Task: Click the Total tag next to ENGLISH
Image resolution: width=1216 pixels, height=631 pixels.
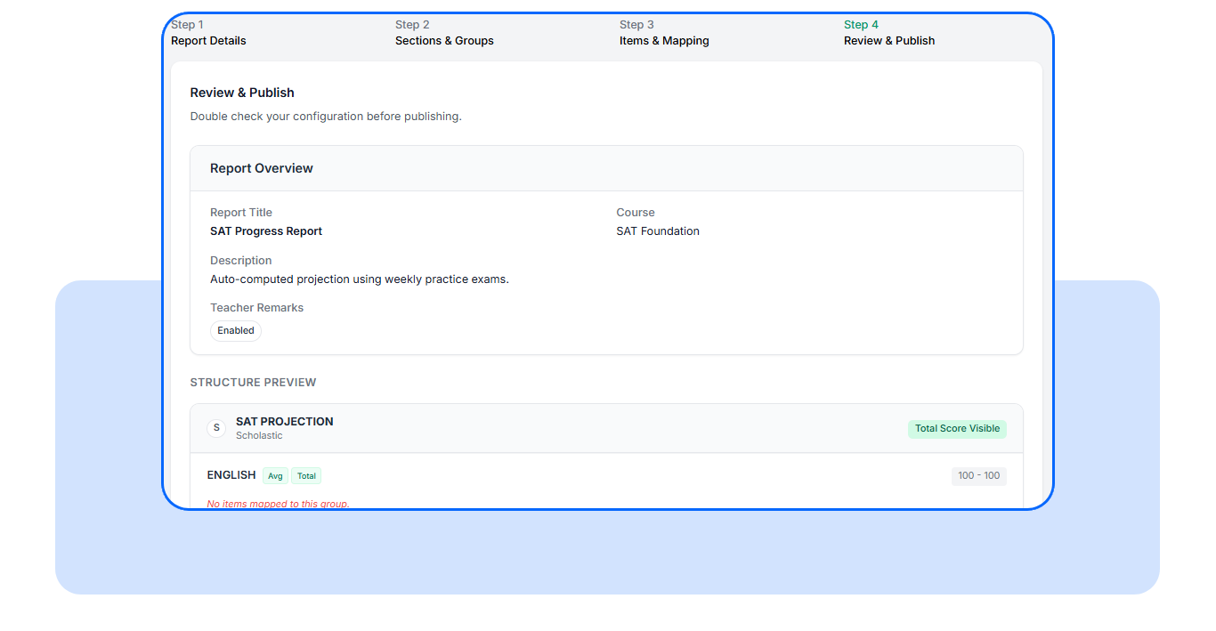Action: [x=306, y=476]
